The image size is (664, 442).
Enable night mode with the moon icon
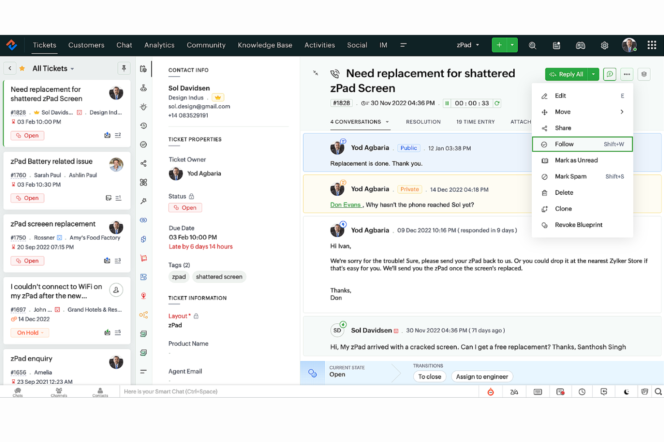pyautogui.click(x=626, y=391)
